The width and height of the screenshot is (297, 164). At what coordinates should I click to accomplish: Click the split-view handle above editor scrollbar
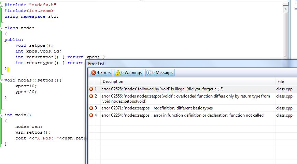(286, 4)
